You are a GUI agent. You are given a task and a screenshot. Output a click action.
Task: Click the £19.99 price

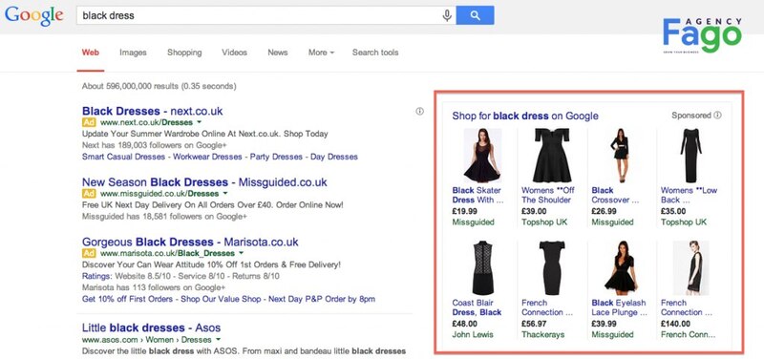click(x=465, y=211)
